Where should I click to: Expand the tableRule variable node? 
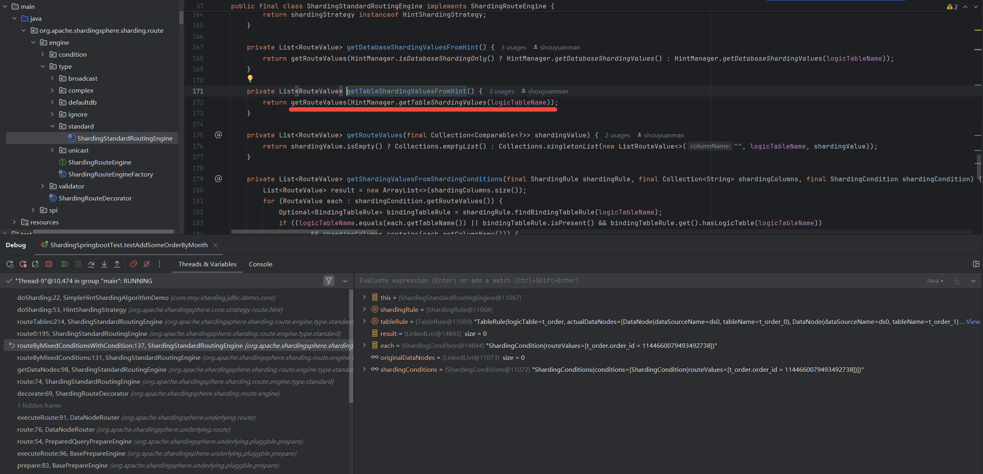(x=364, y=321)
